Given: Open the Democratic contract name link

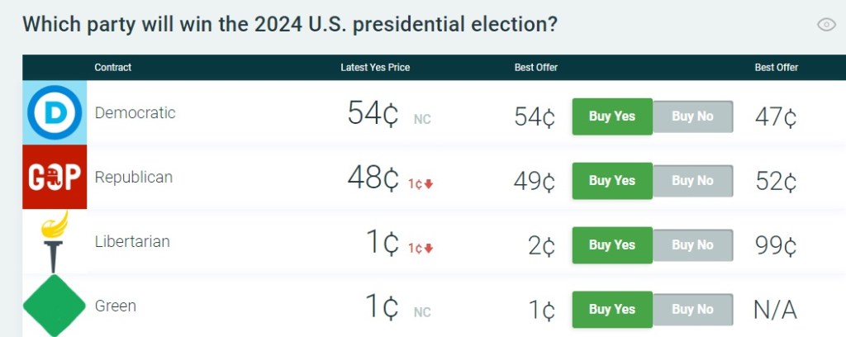Looking at the screenshot, I should pyautogui.click(x=135, y=113).
